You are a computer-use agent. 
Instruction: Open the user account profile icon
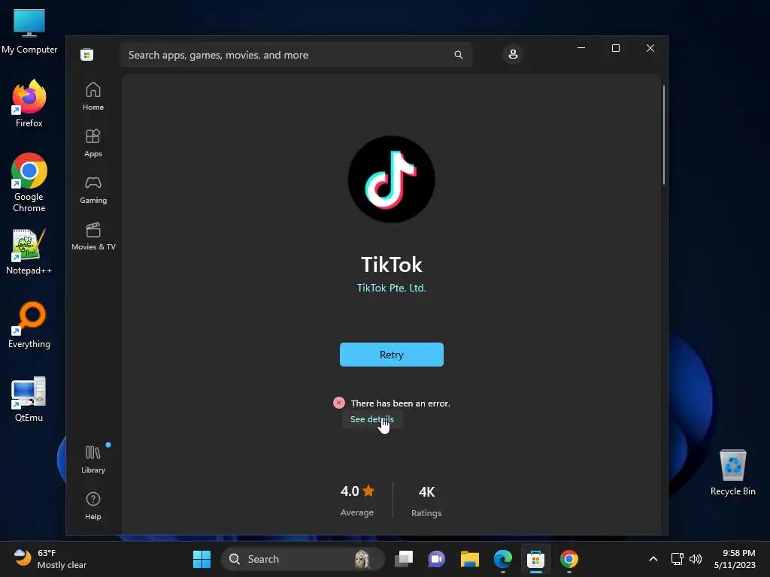513,54
